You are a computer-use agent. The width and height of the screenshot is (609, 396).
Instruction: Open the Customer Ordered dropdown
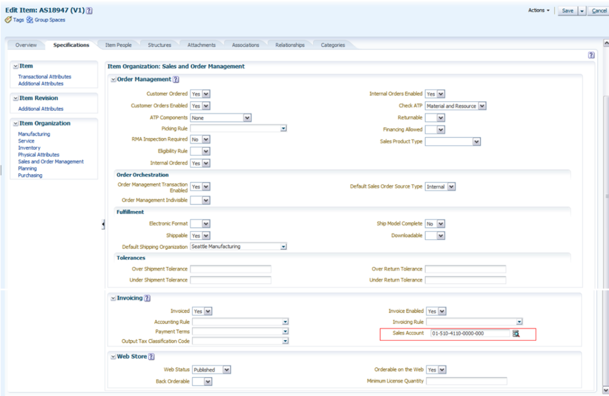click(206, 94)
